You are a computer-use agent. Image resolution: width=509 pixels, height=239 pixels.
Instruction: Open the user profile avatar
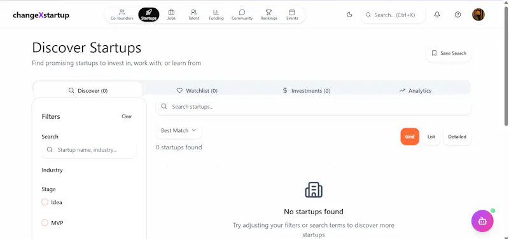click(478, 15)
